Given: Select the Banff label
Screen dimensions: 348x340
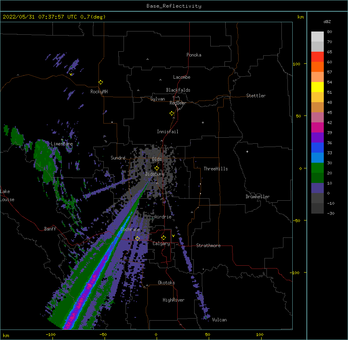Looking at the screenshot, I should pos(50,229).
